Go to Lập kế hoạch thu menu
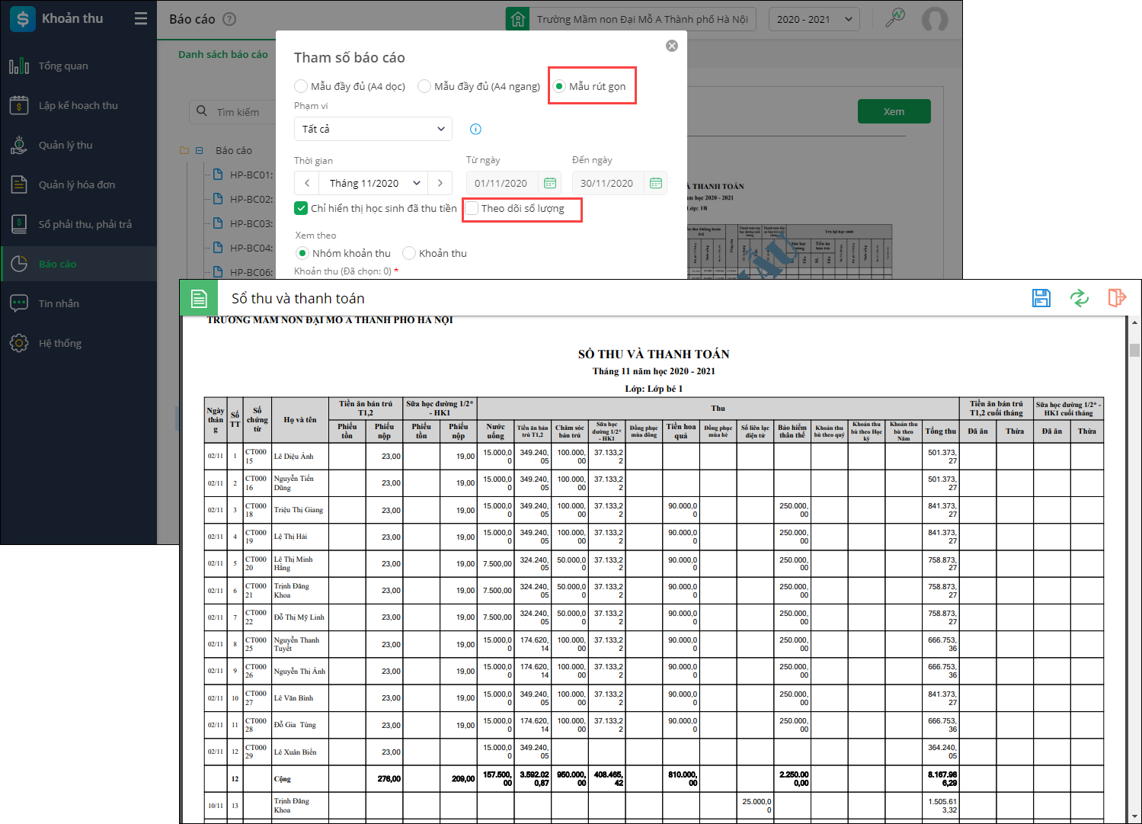The height and width of the screenshot is (824, 1142). (x=78, y=105)
